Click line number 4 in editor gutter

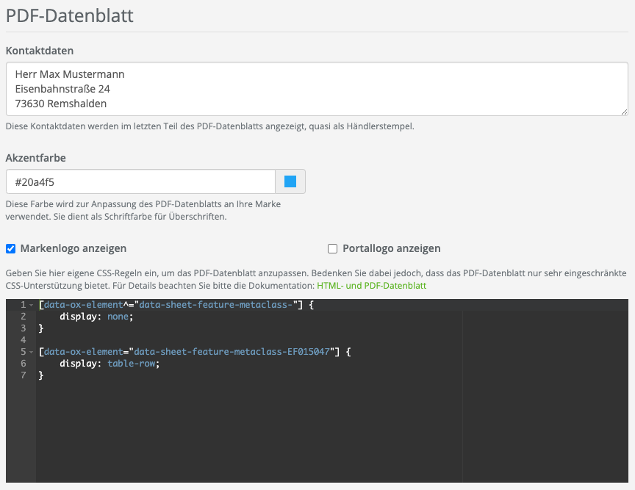click(x=23, y=340)
